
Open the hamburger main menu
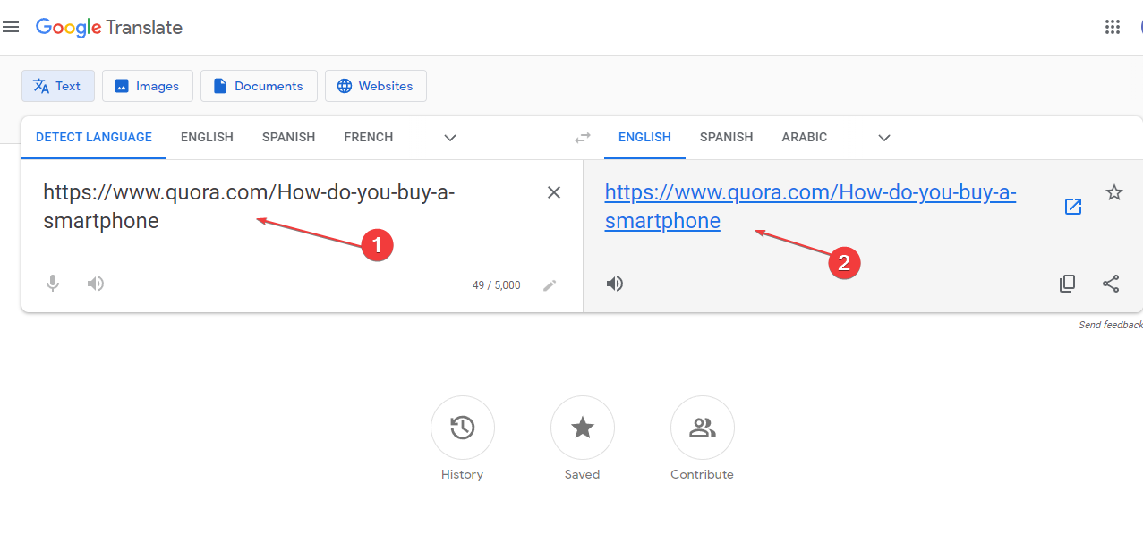11,28
